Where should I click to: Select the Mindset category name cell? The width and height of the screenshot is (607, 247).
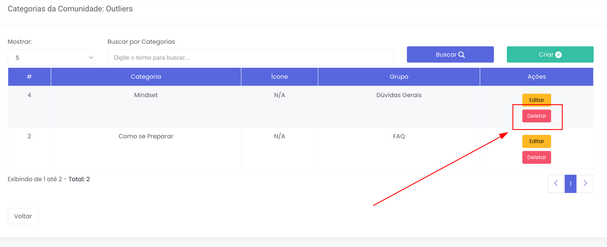tap(146, 95)
